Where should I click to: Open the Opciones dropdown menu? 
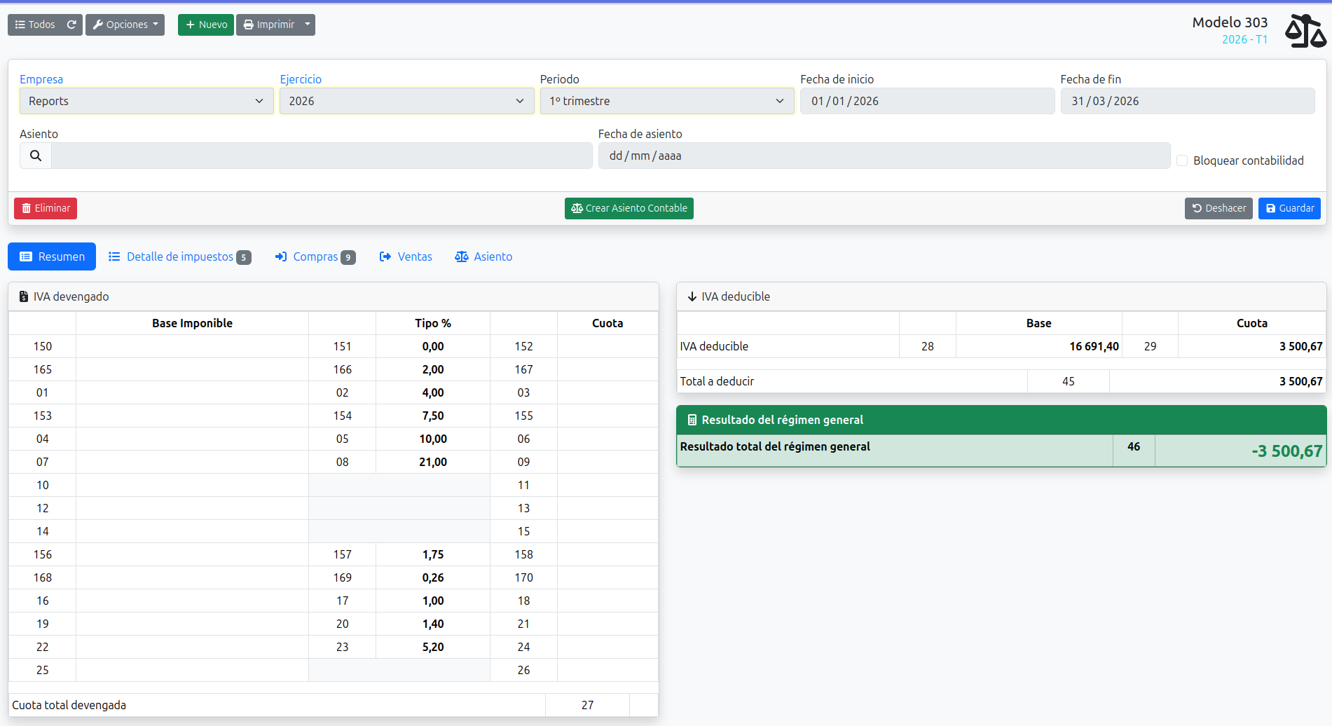click(x=125, y=25)
